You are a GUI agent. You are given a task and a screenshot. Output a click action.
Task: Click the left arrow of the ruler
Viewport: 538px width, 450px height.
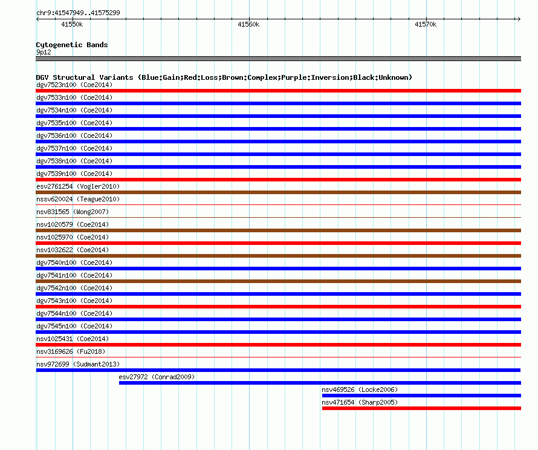(37, 19)
